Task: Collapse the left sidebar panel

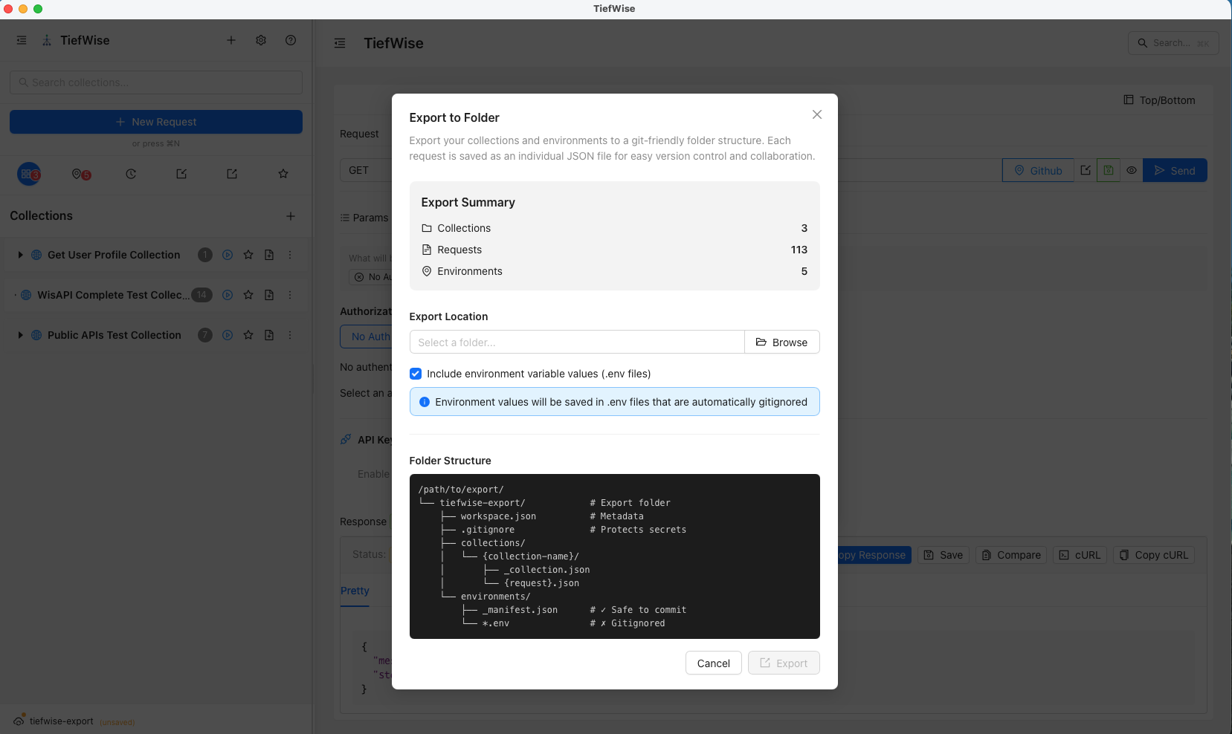Action: coord(22,40)
